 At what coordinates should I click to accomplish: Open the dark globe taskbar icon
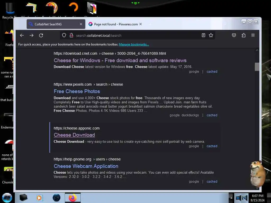pyautogui.click(x=56, y=198)
